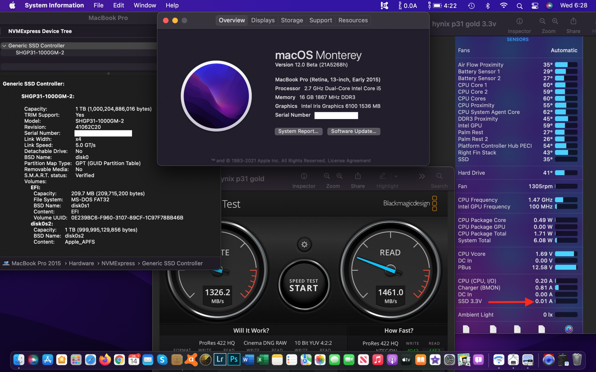Image resolution: width=596 pixels, height=372 pixels.
Task: Click the Share icon in Preview toolbar
Action: click(x=358, y=176)
